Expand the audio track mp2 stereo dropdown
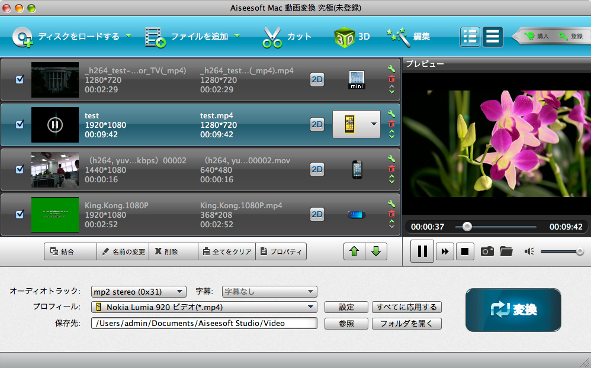 click(x=139, y=292)
